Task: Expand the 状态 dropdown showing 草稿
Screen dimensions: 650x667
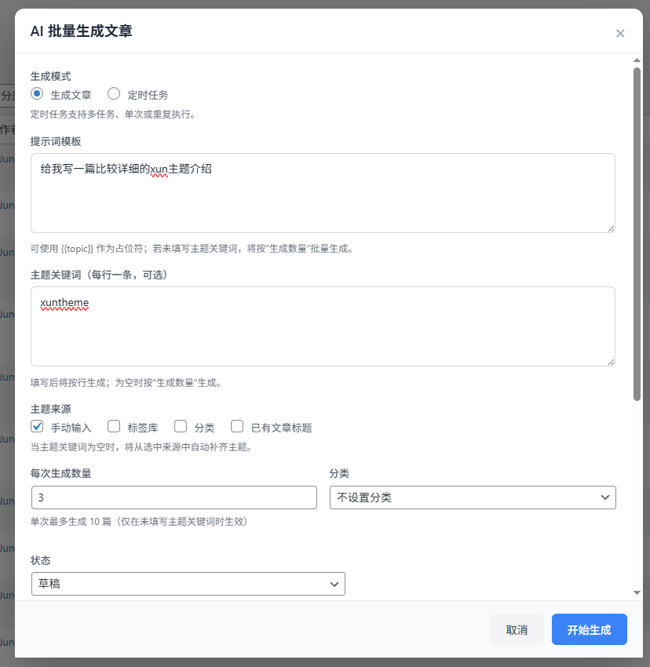Action: click(188, 584)
